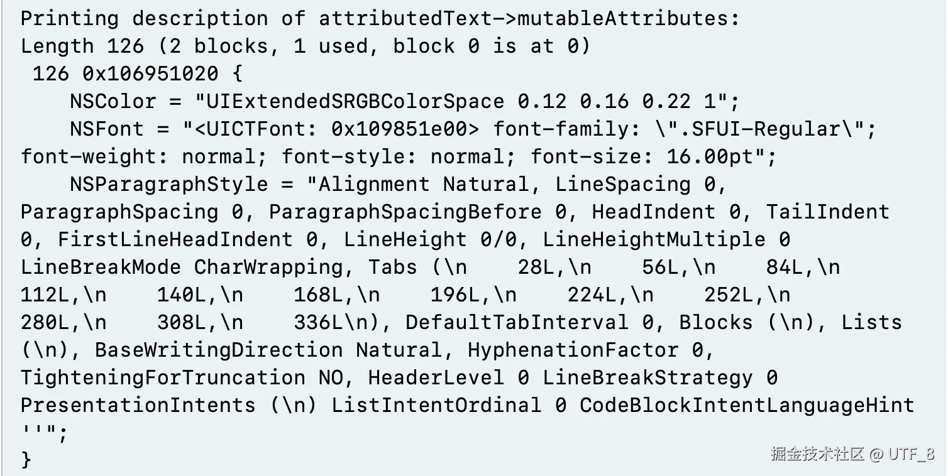The height and width of the screenshot is (476, 948).
Task: Click the word 'ParagraphSpacingBefore'
Action: (405, 212)
